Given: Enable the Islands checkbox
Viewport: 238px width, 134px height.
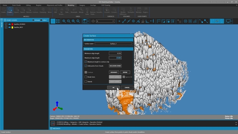Looking at the screenshot, I should click(x=86, y=82).
